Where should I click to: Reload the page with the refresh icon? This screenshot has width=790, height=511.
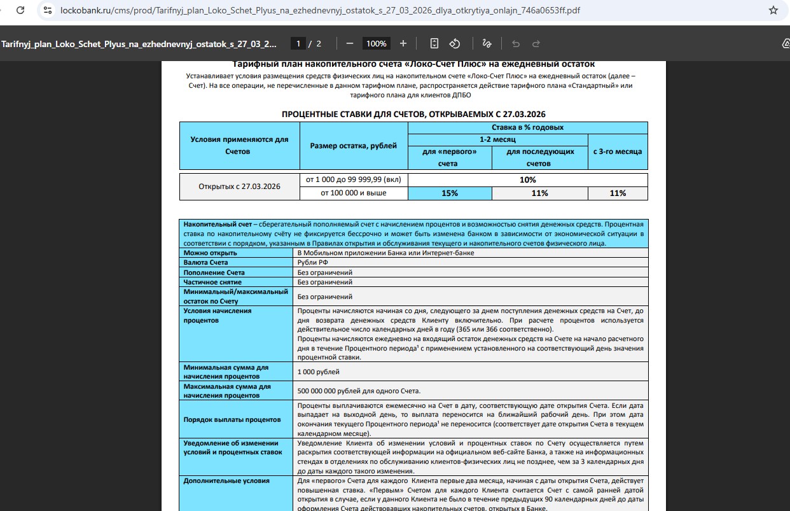pyautogui.click(x=20, y=11)
